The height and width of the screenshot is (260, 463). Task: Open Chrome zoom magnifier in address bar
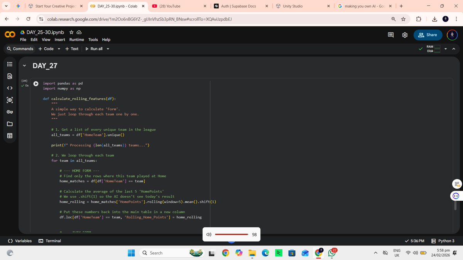pos(393,19)
